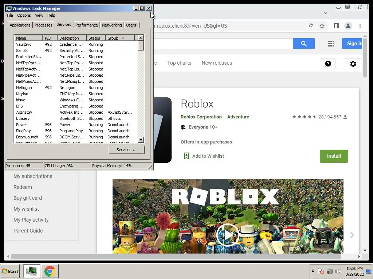The image size is (373, 279).
Task: Click the Chrome share page icon
Action: 310,26
